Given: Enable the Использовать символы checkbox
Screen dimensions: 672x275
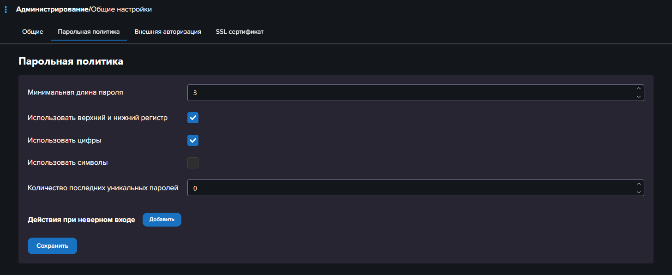Looking at the screenshot, I should (x=193, y=163).
